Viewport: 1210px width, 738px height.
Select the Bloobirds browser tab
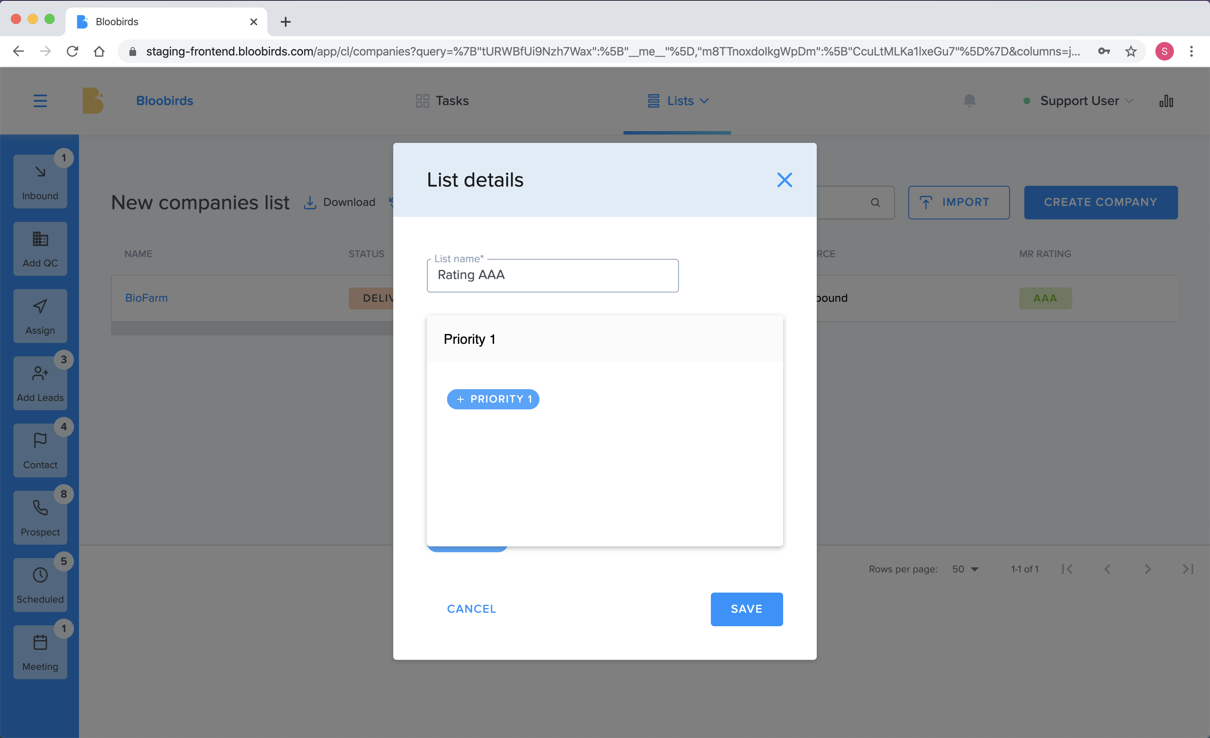(x=166, y=21)
